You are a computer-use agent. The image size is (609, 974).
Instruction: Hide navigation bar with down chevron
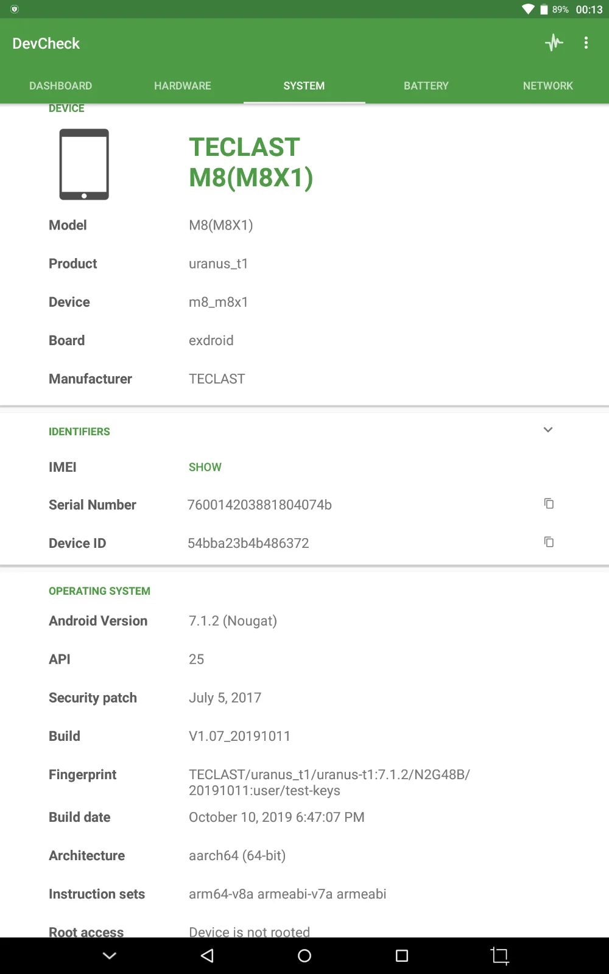[x=110, y=956]
